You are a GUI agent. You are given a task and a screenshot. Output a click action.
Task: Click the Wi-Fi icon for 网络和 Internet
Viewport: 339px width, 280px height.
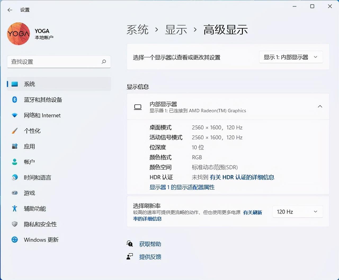coord(15,115)
